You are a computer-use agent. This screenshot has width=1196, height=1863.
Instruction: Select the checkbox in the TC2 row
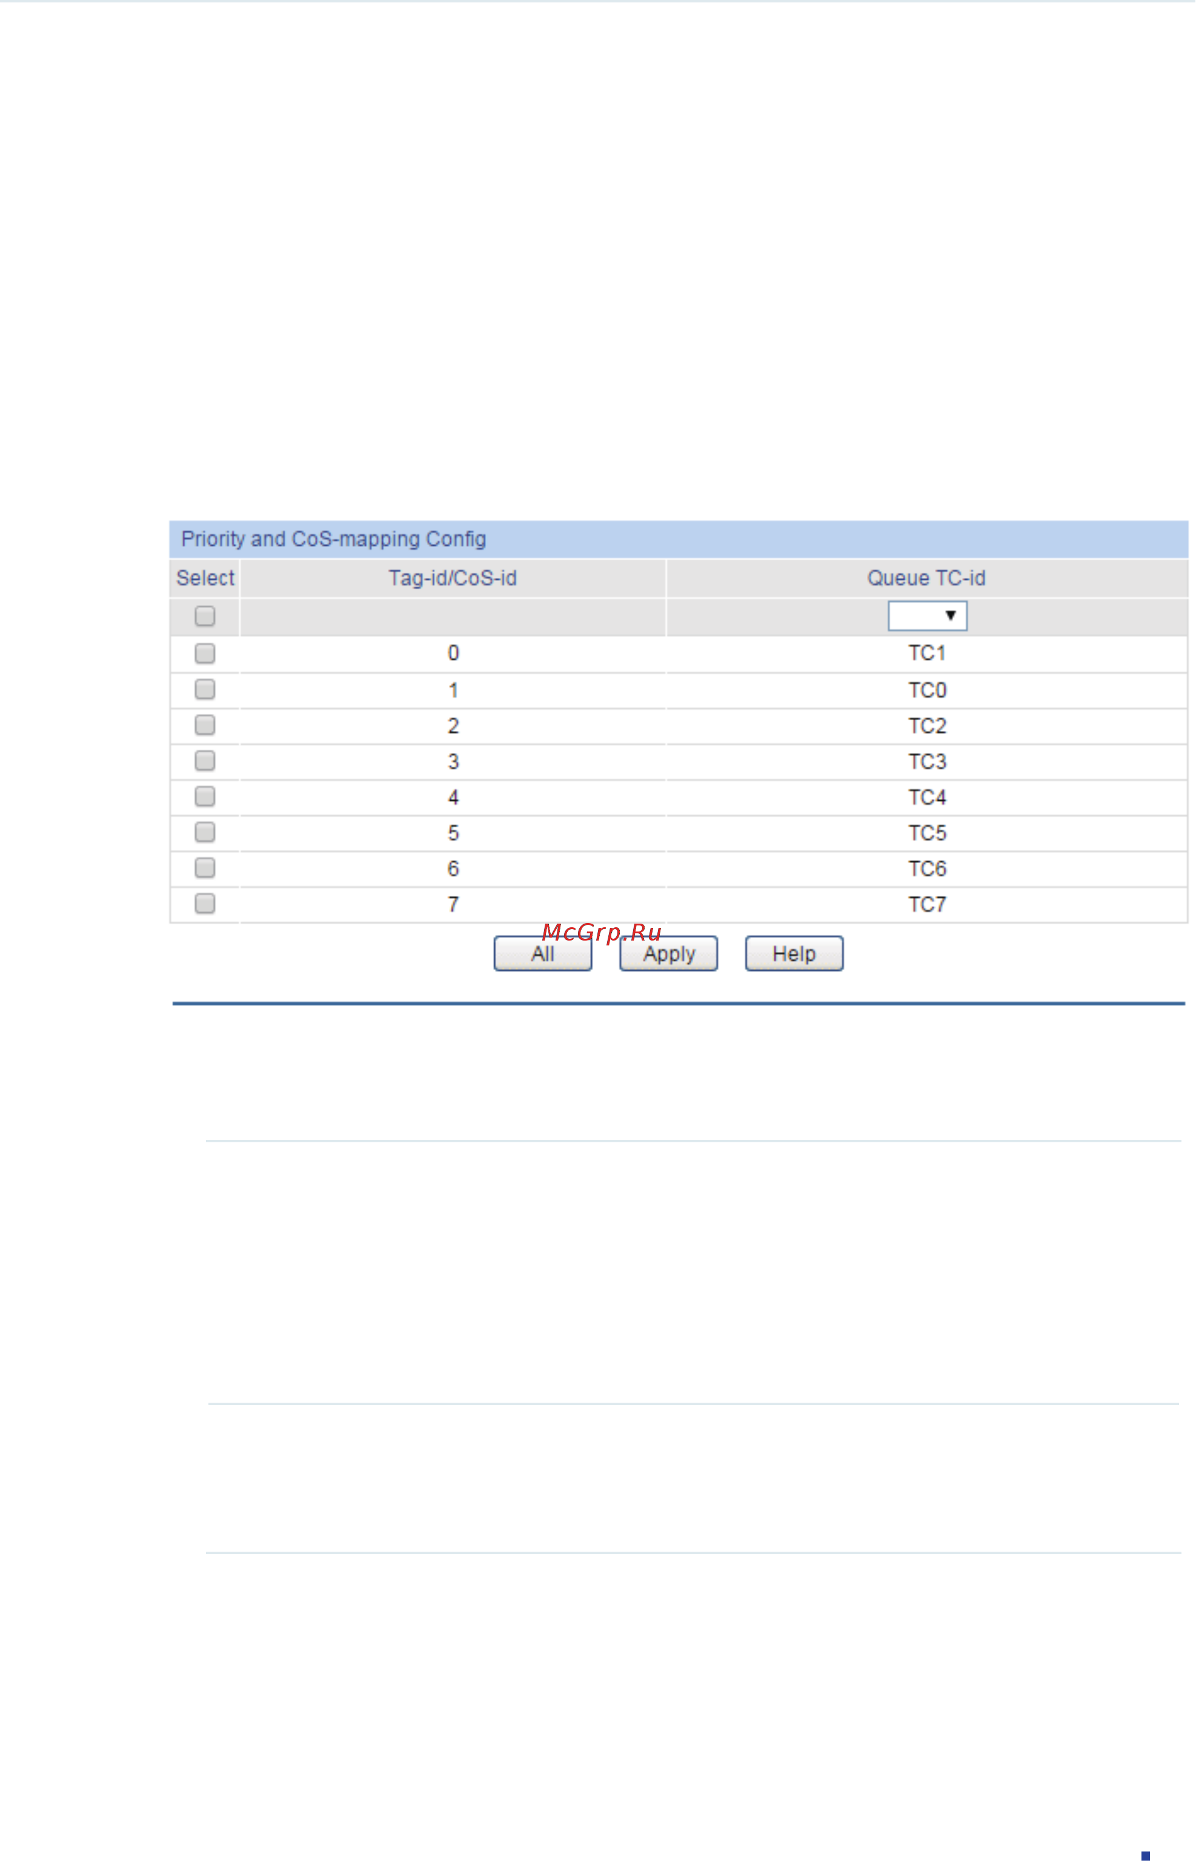click(x=205, y=725)
